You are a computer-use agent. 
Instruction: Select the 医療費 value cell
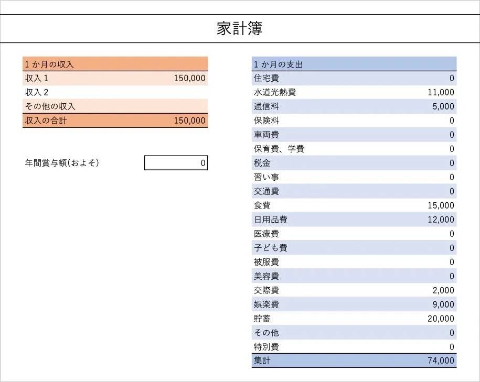pos(452,234)
